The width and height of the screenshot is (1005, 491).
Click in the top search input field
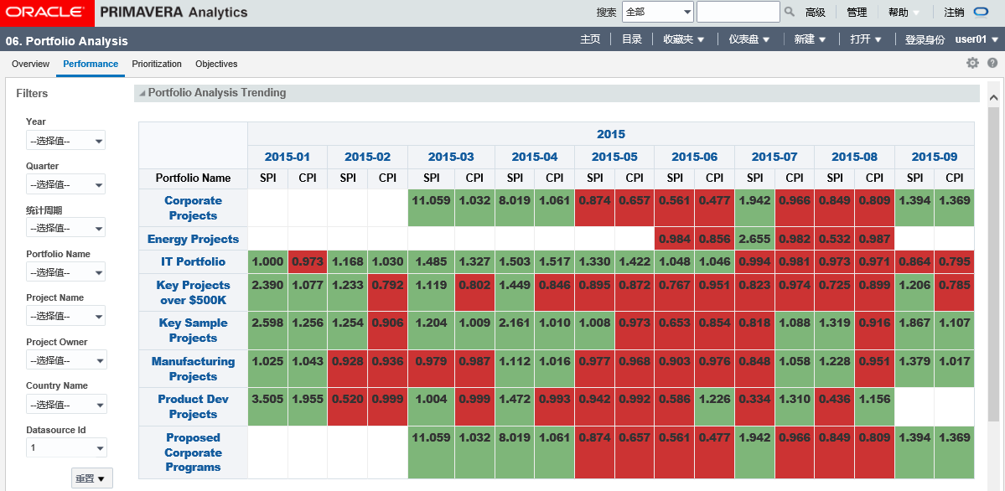click(x=738, y=13)
